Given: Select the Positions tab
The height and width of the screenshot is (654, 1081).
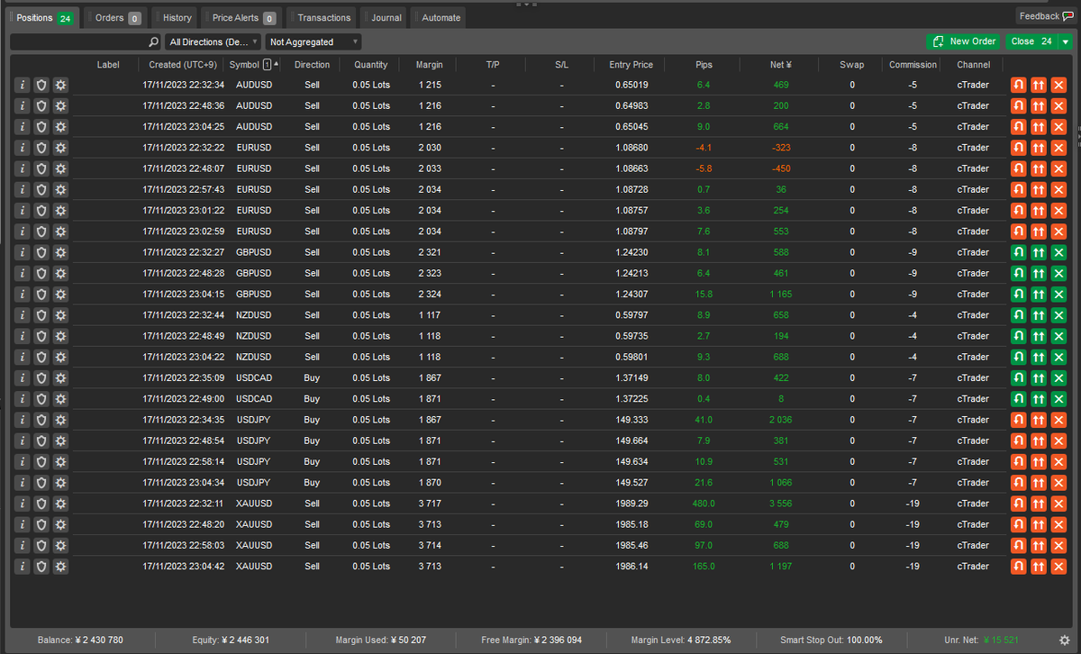Looking at the screenshot, I should pyautogui.click(x=42, y=17).
